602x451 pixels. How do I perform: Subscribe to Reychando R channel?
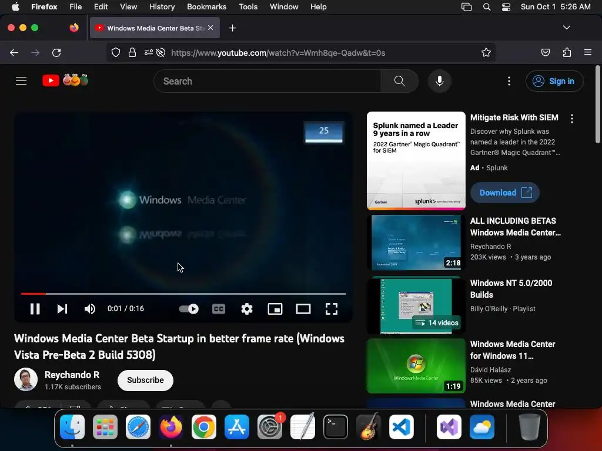point(146,380)
